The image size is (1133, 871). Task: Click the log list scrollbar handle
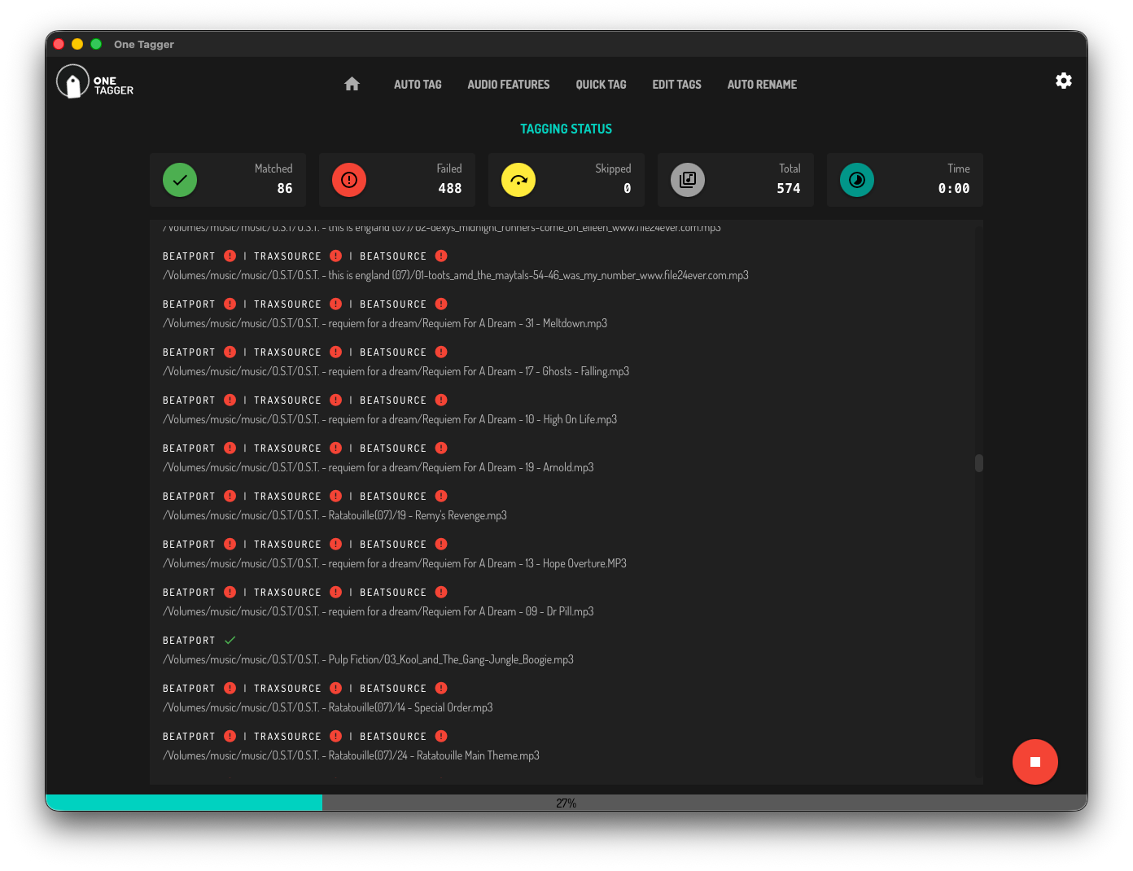[978, 463]
